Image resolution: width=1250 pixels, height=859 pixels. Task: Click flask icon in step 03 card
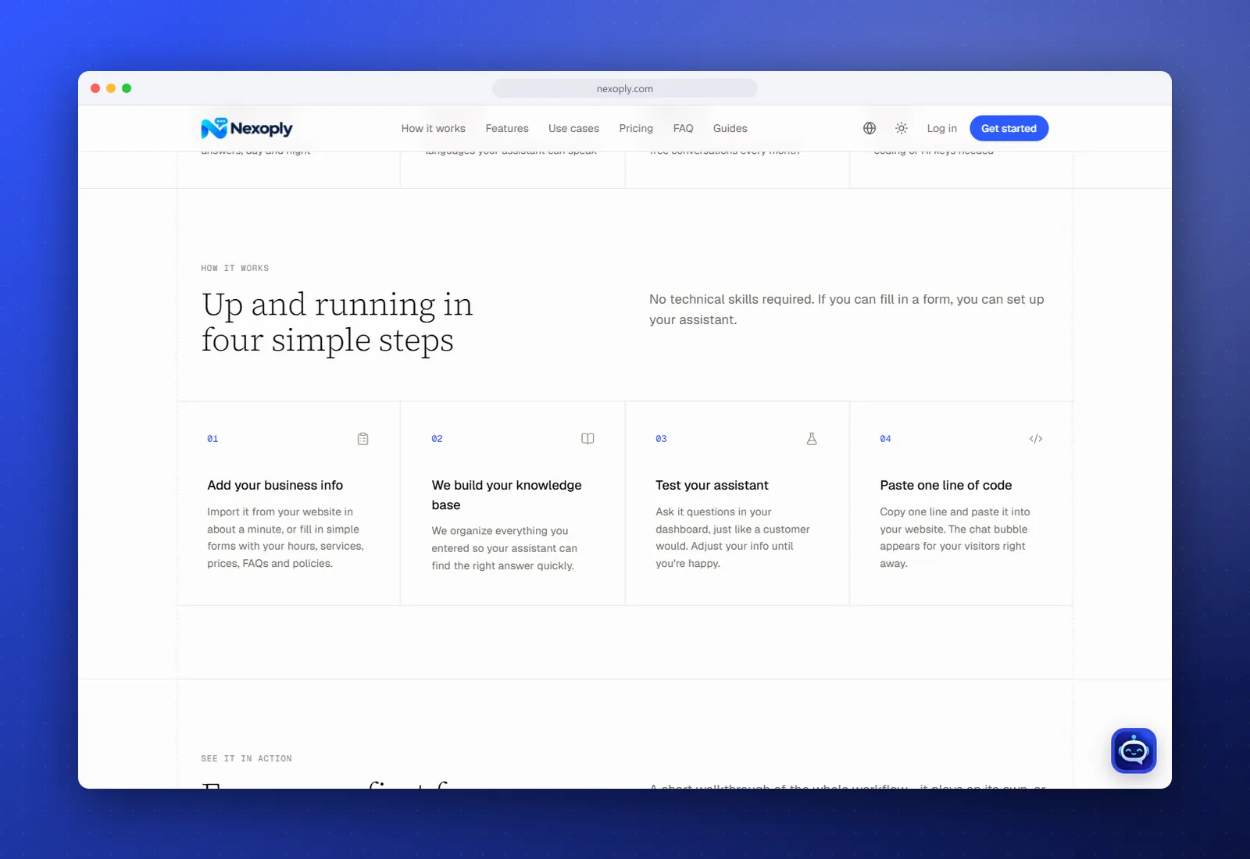812,439
